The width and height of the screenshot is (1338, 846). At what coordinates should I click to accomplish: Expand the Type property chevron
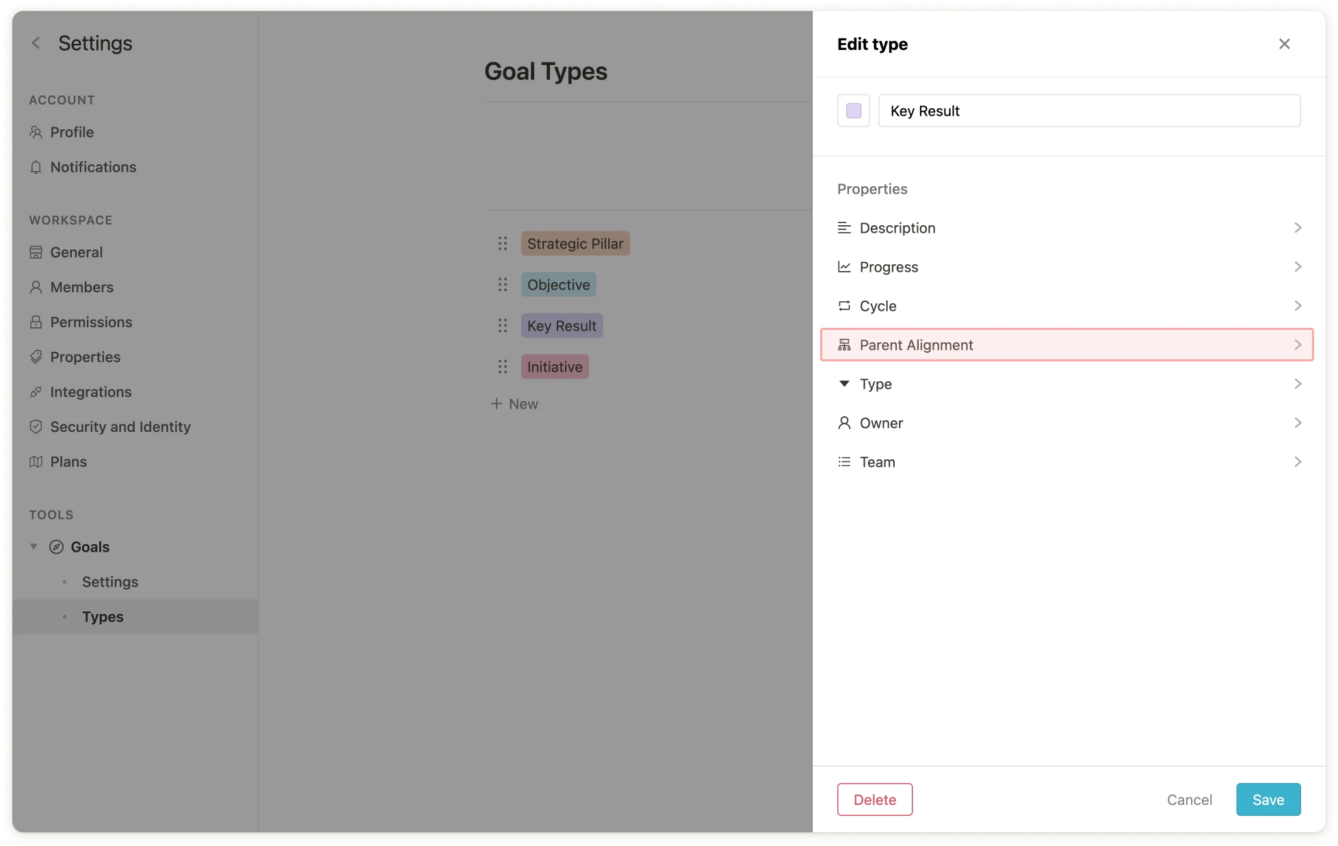[1298, 384]
